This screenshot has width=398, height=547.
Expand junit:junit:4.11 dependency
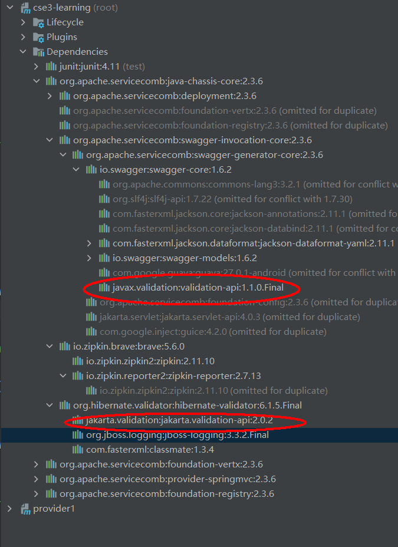(37, 66)
